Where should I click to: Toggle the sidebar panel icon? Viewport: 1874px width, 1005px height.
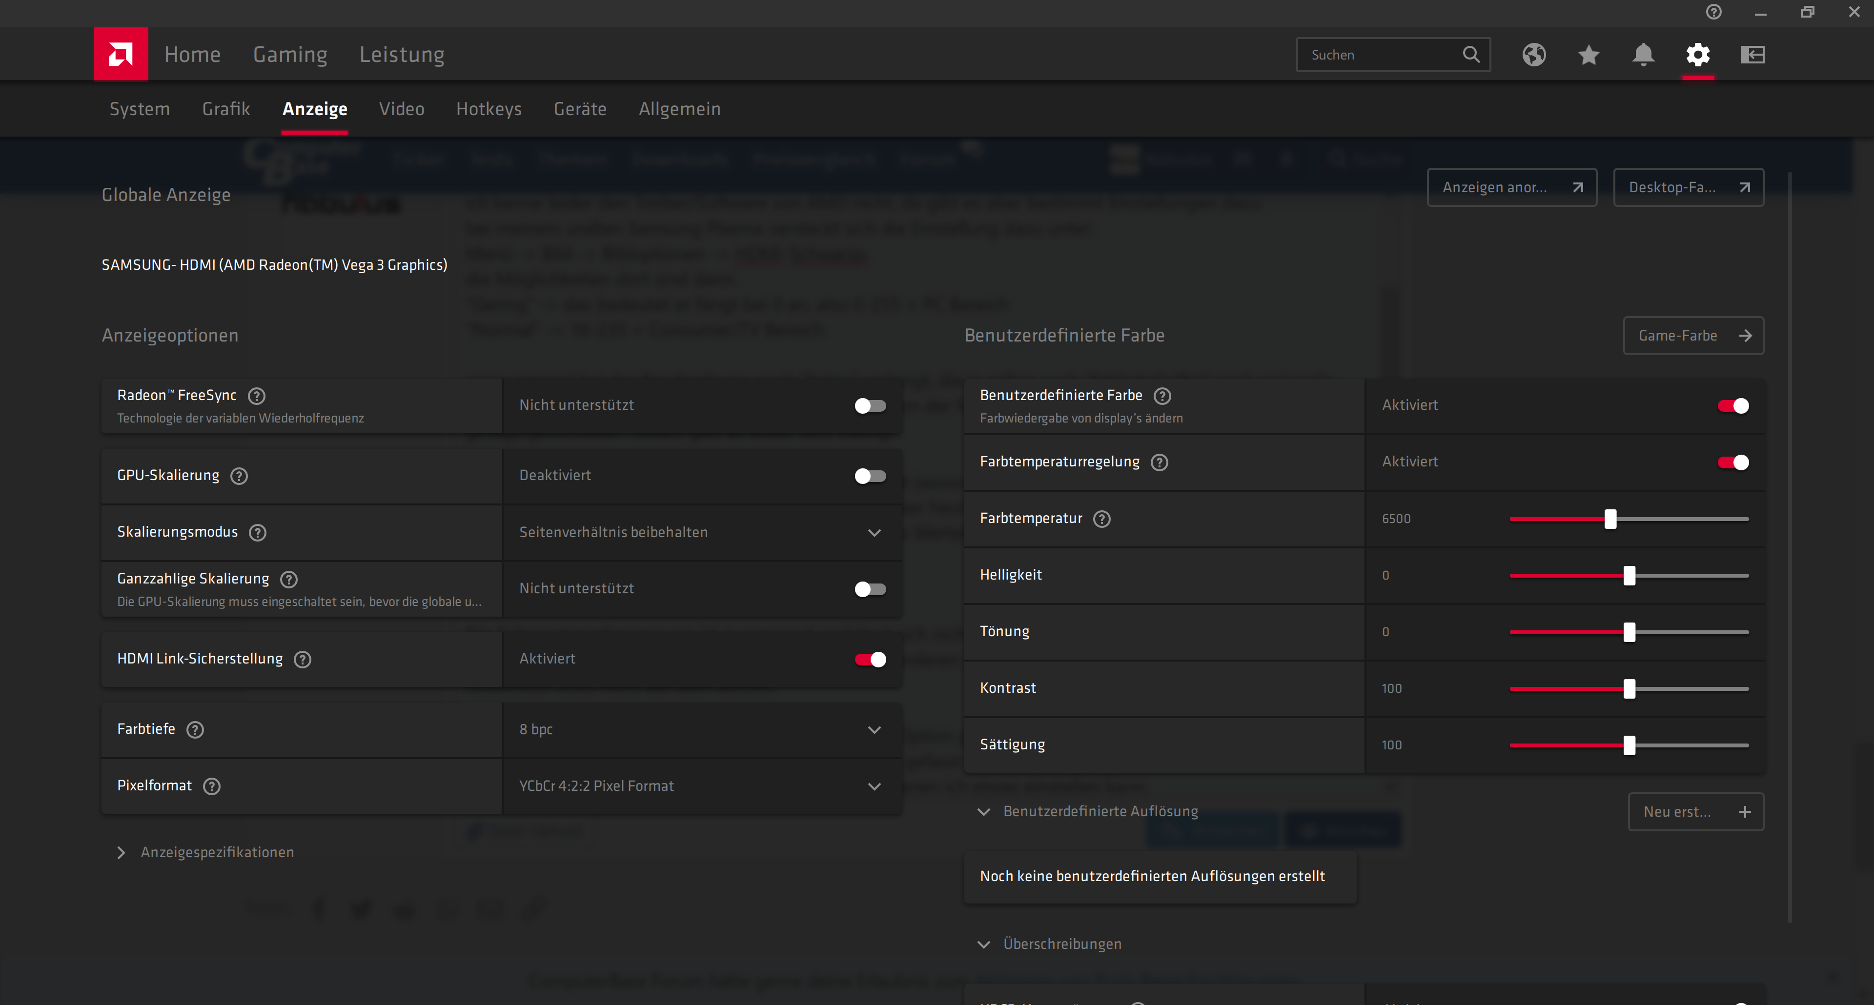(x=1752, y=55)
